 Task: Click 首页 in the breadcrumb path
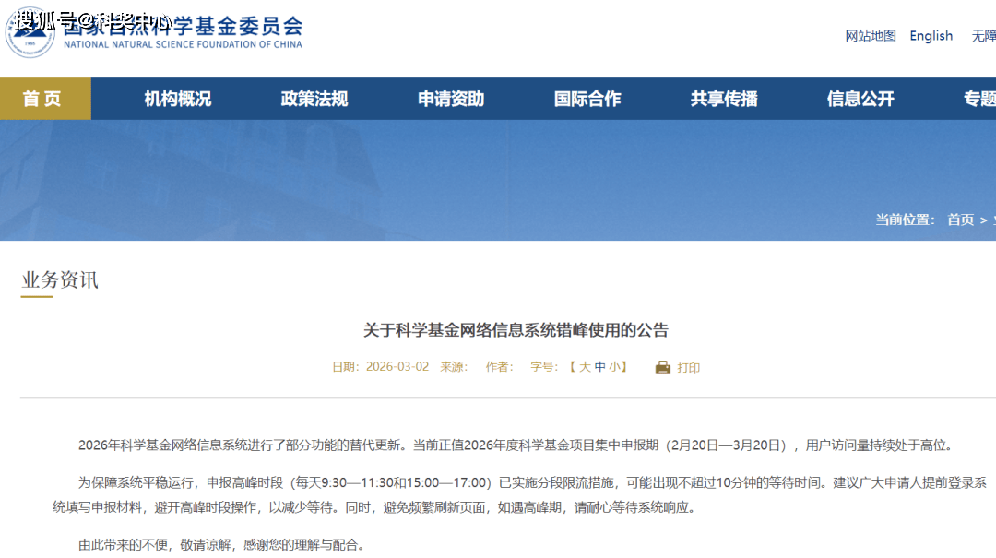click(960, 220)
